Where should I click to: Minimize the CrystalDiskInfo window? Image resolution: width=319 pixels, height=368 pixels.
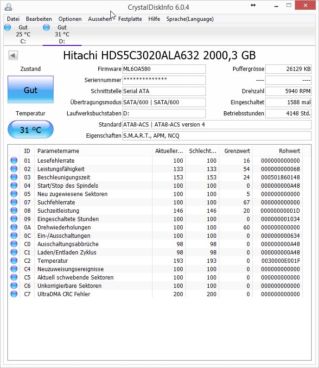point(276,6)
